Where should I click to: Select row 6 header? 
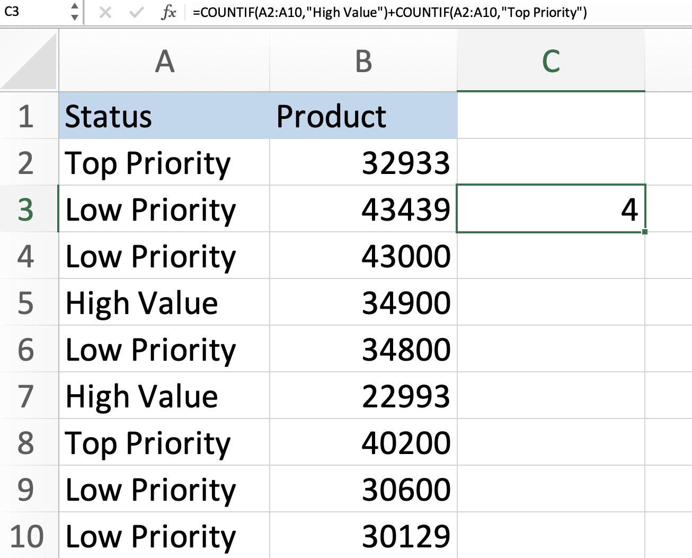pos(29,349)
